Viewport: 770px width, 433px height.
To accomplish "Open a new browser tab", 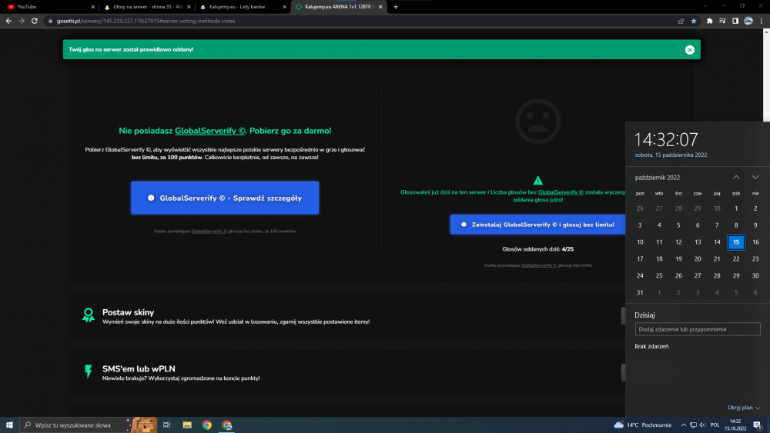I will (396, 7).
